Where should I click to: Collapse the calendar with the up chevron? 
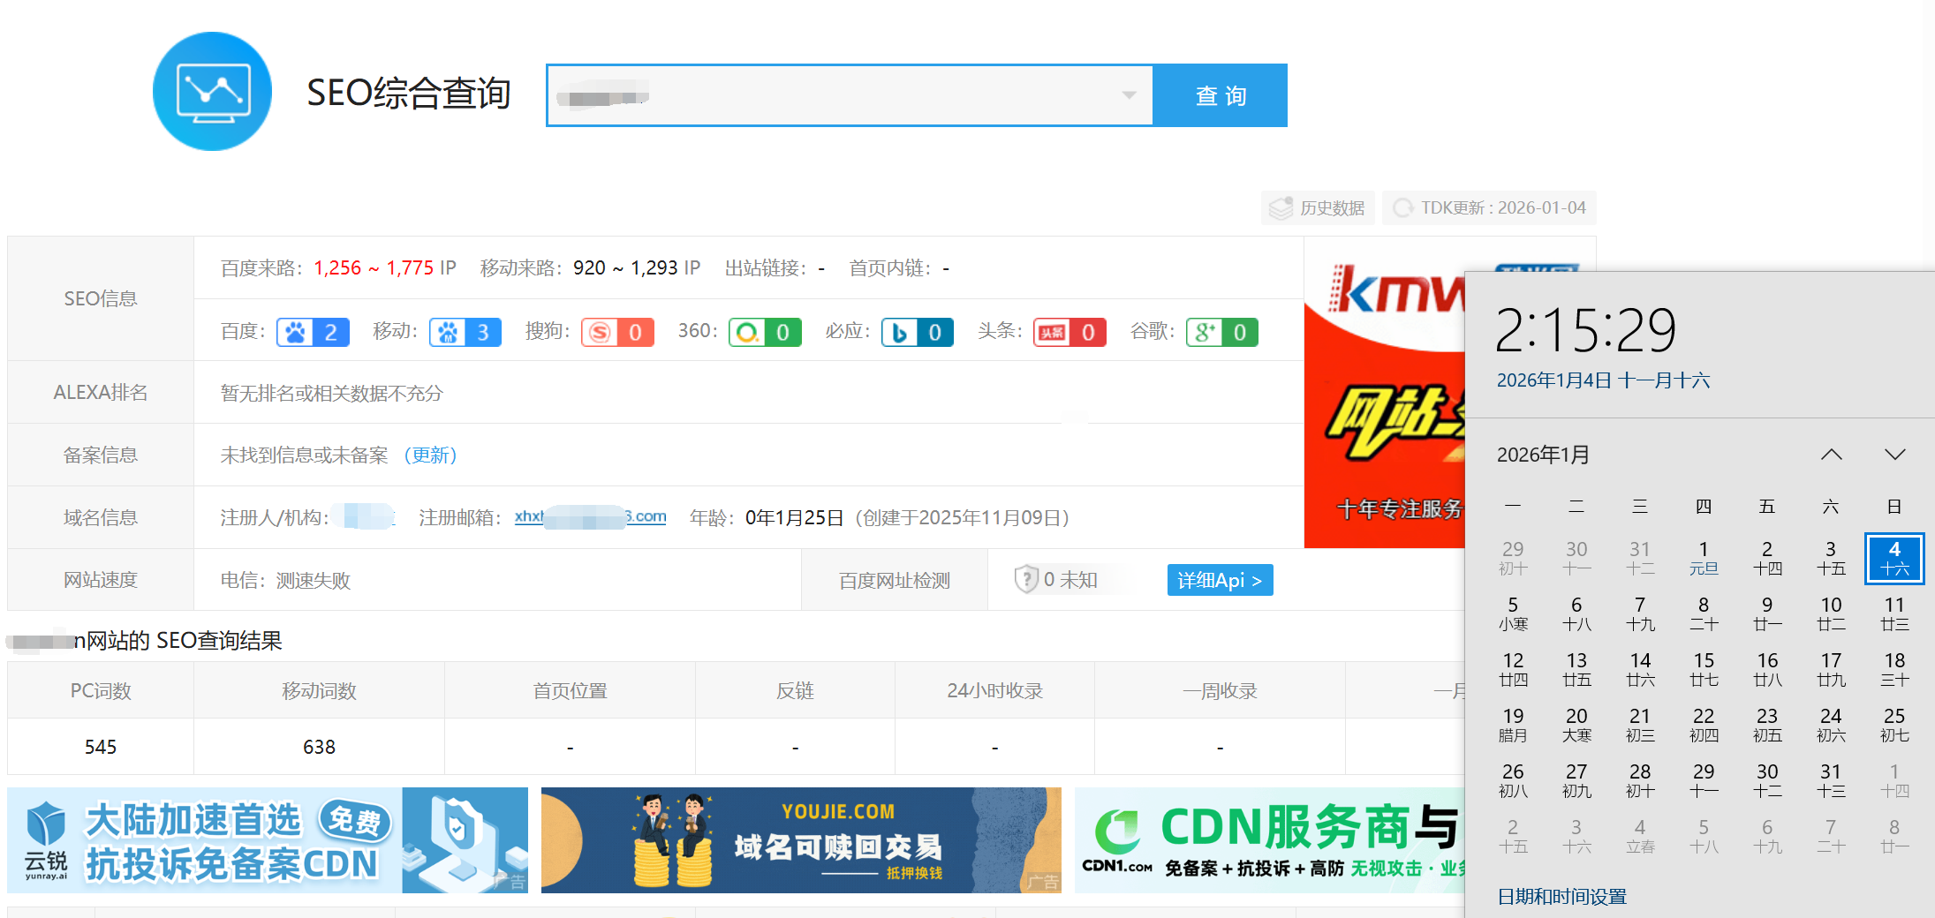tap(1832, 454)
